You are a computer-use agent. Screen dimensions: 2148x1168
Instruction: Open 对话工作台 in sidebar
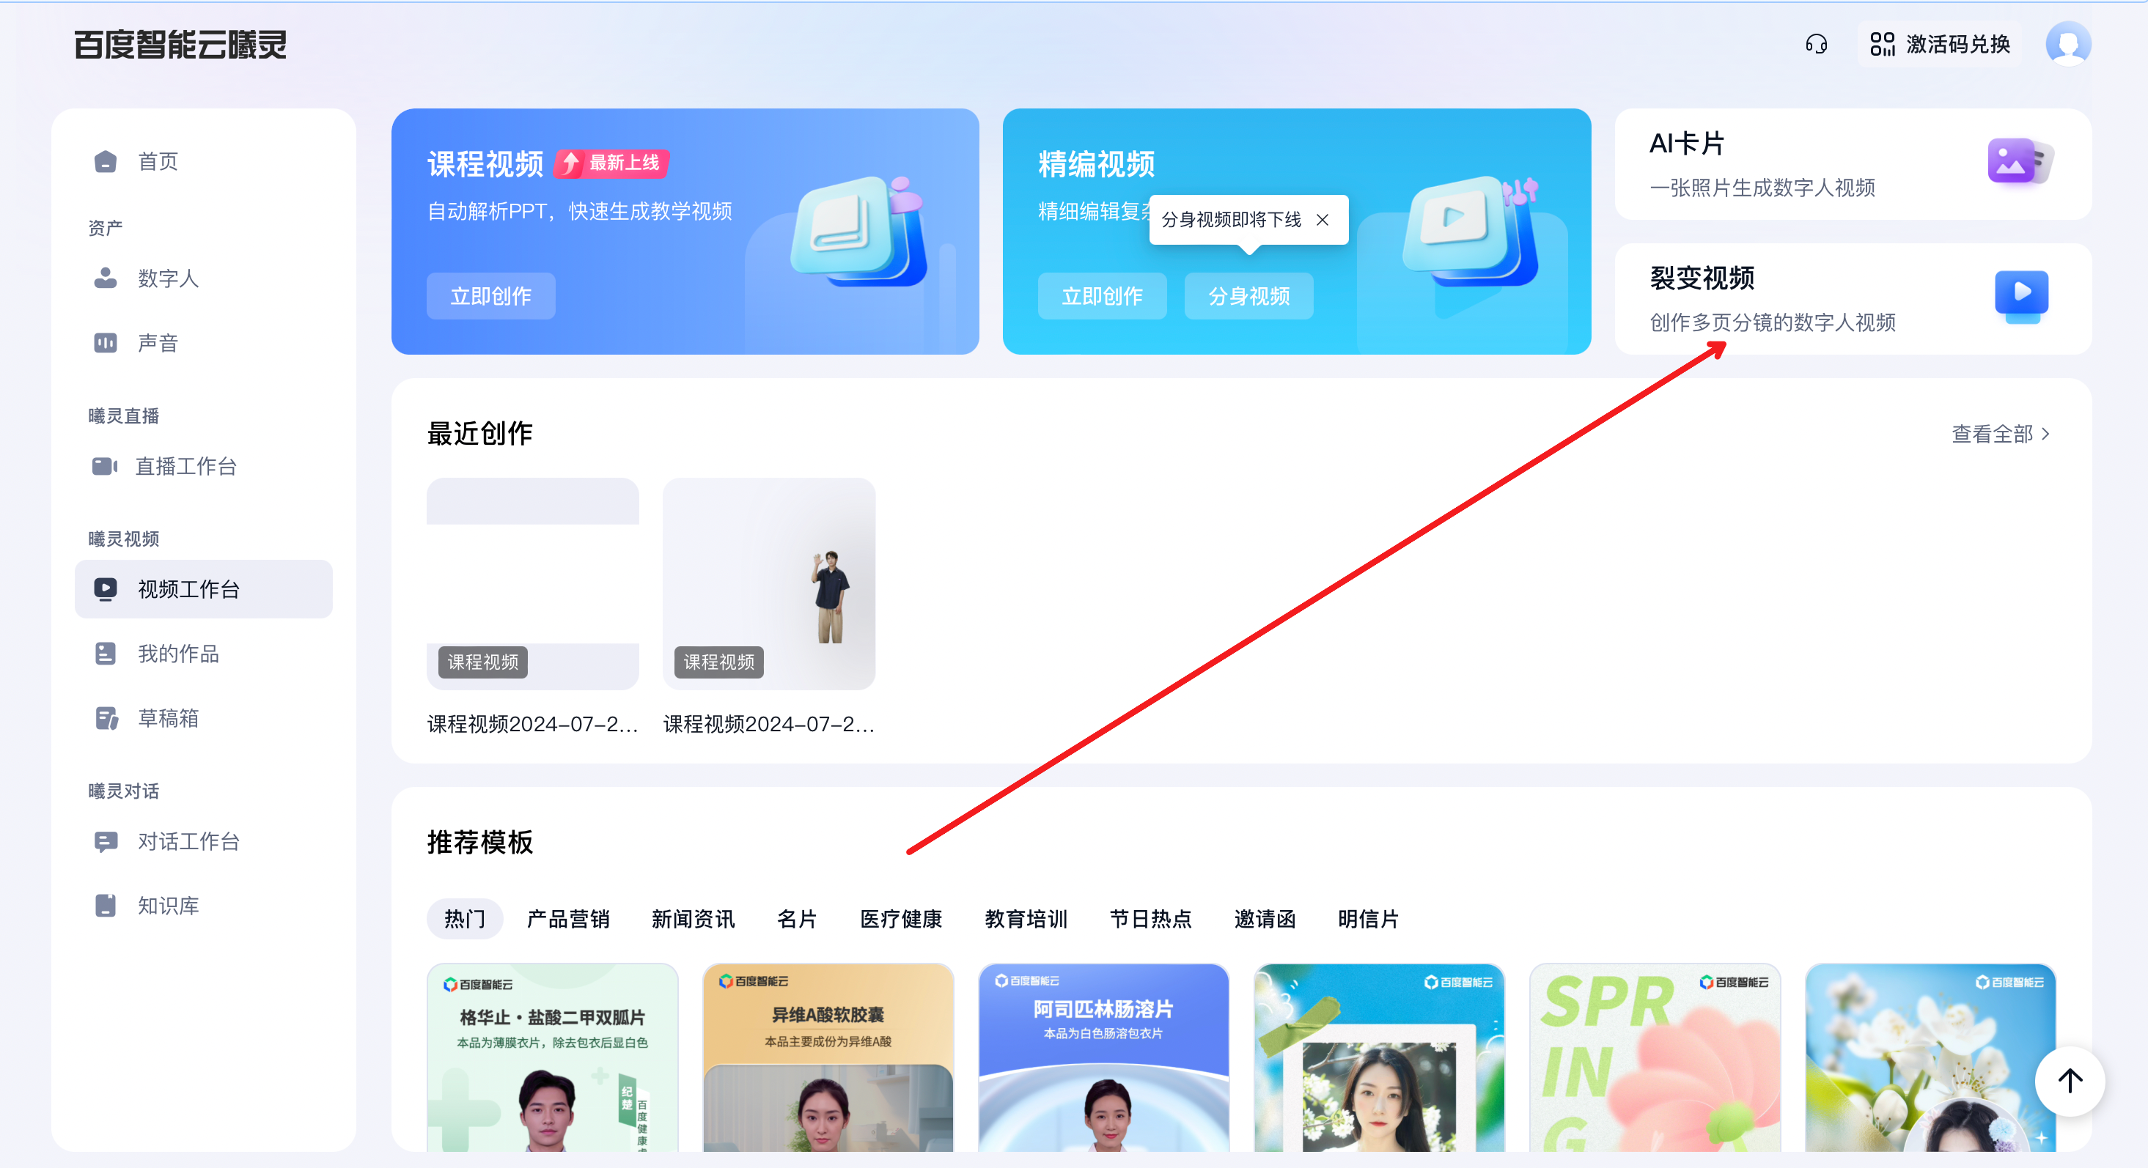click(x=204, y=841)
